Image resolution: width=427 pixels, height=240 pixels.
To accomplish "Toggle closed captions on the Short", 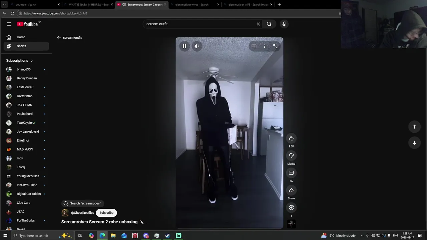I will click(254, 46).
